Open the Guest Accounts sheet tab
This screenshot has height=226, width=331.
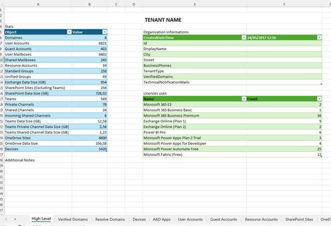pos(223,220)
